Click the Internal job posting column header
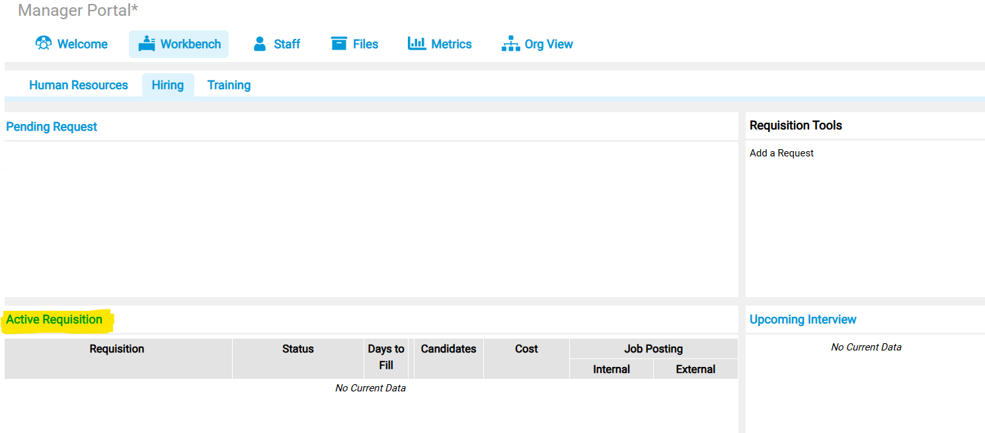 611,370
